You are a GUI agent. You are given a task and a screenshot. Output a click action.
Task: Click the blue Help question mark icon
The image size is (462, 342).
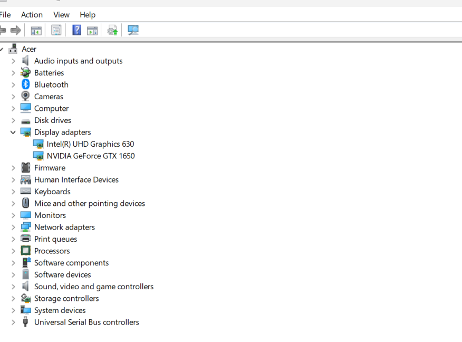(x=76, y=30)
